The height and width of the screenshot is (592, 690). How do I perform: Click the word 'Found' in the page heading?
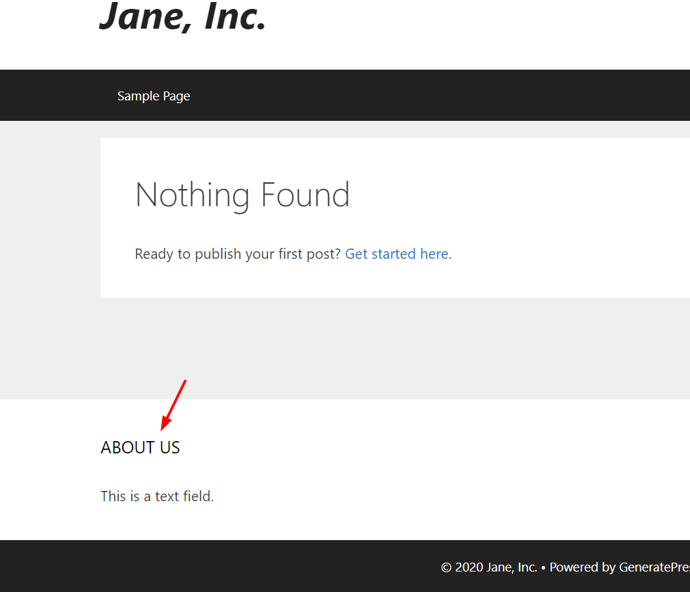click(305, 195)
